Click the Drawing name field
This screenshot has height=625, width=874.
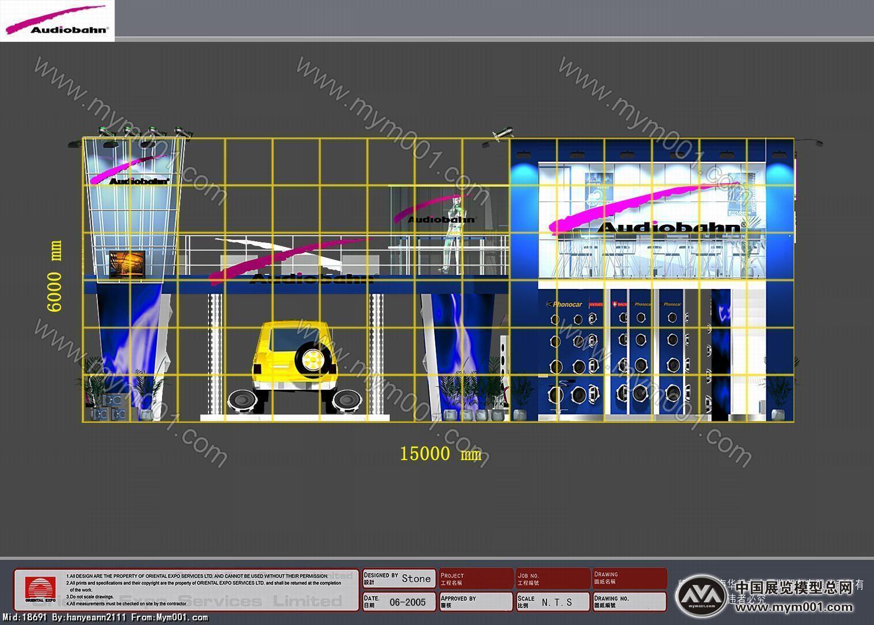click(x=629, y=578)
